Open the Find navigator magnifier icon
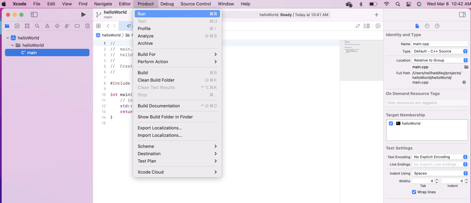Viewport: 471px width, 203px height. coord(37,26)
